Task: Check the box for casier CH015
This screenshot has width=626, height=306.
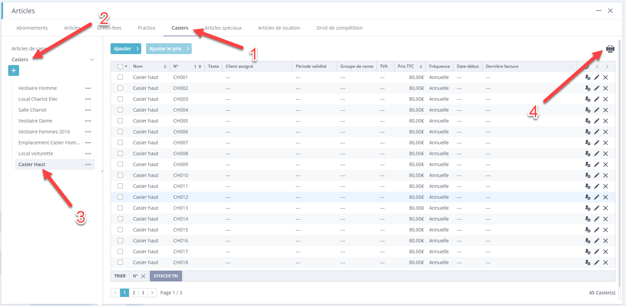Action: [120, 230]
